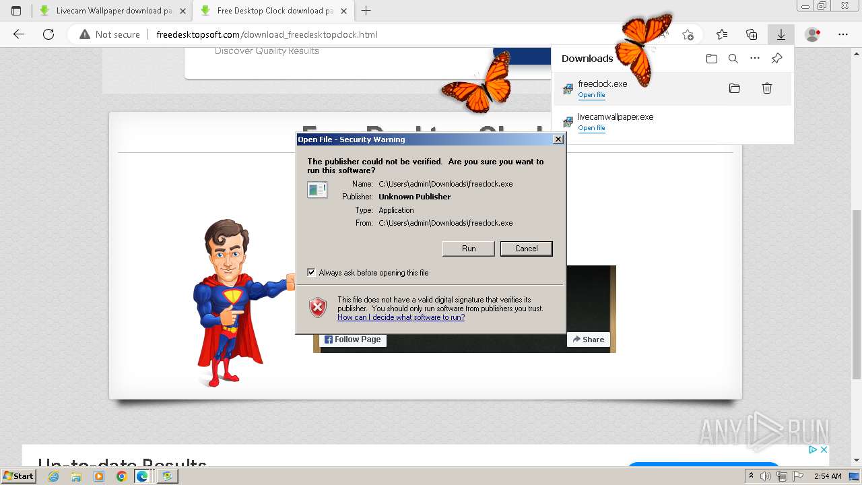The image size is (862, 485).
Task: Switch to the Livecam Wallpaper download tab
Action: [x=112, y=11]
